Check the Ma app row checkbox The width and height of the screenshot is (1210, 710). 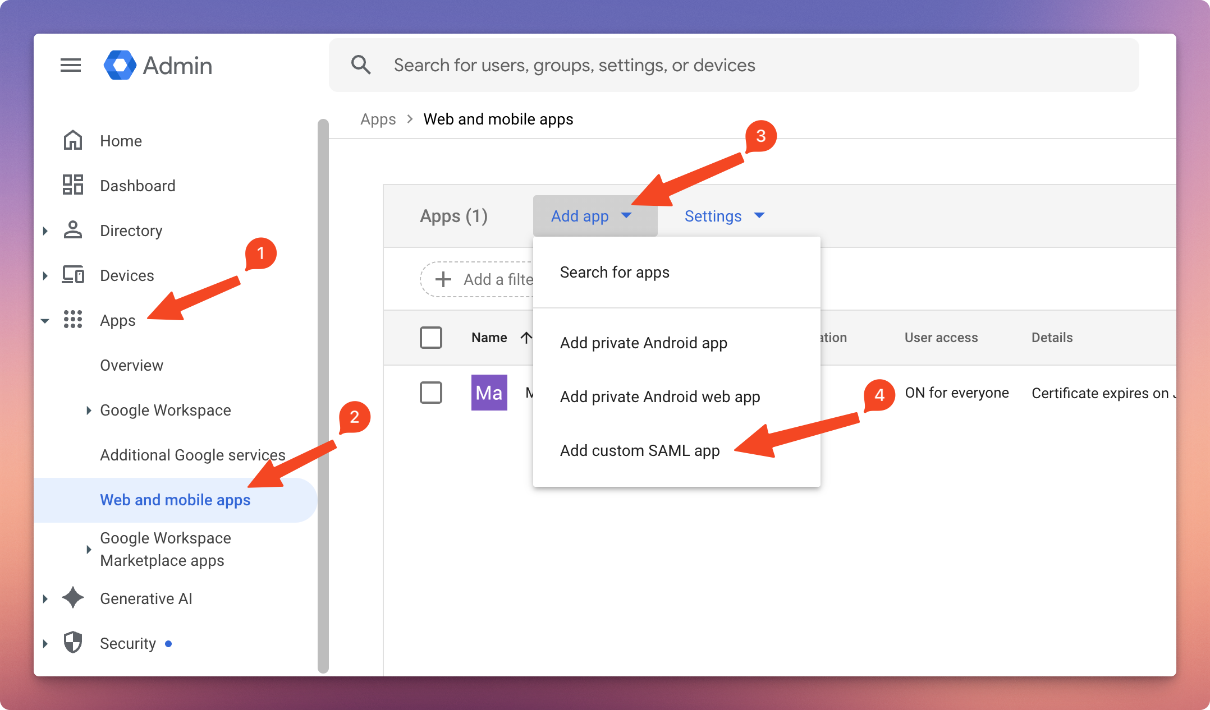431,393
